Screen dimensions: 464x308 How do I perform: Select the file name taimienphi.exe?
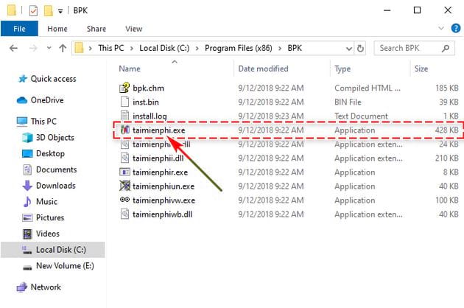point(159,130)
